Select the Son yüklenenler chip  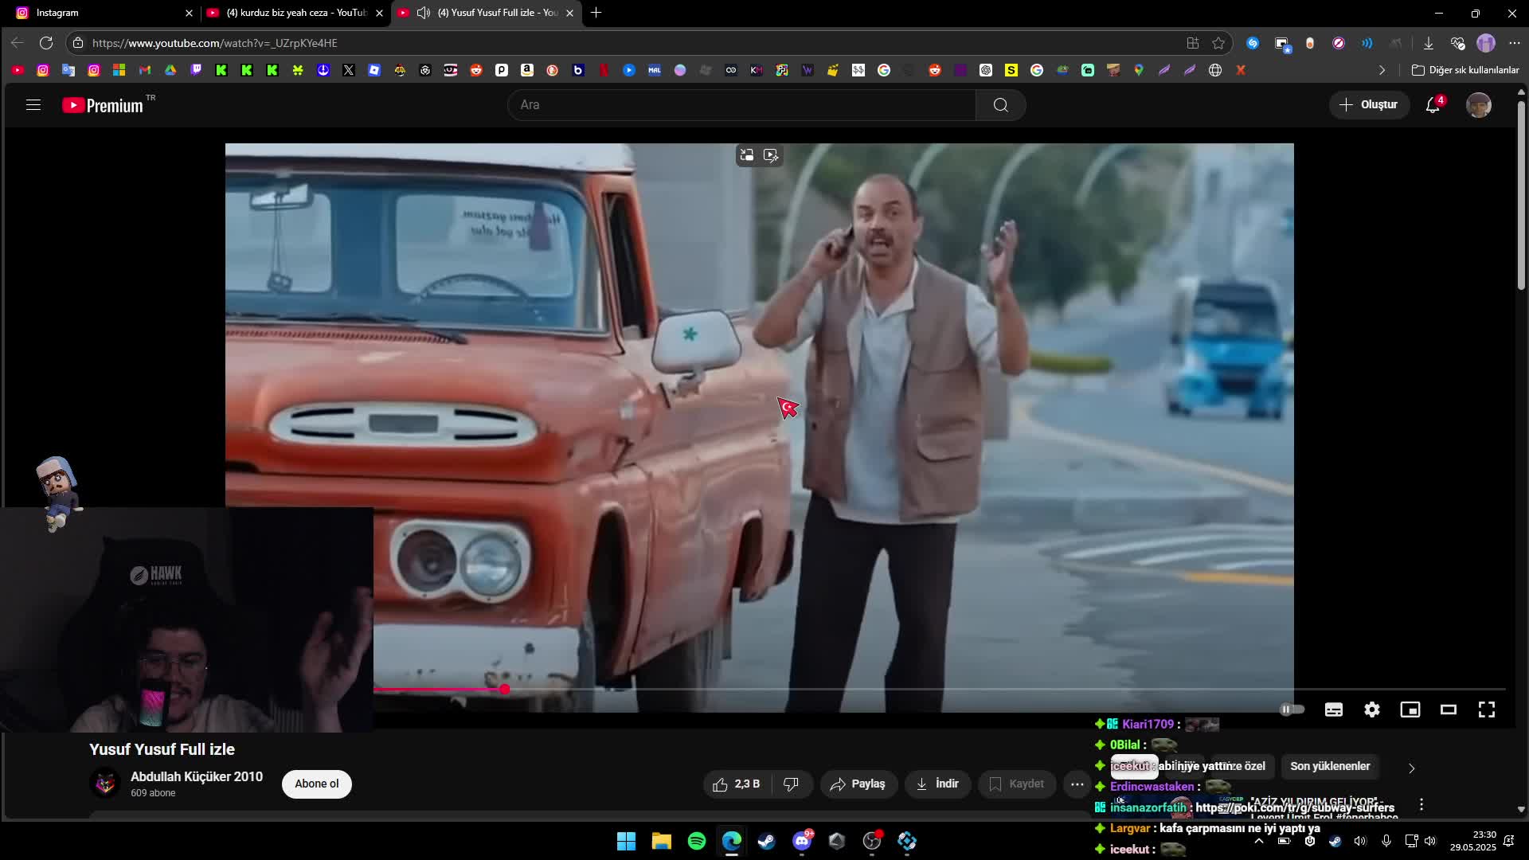(1330, 767)
